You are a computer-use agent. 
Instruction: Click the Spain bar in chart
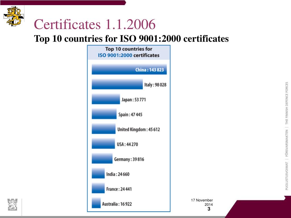tap(104, 114)
